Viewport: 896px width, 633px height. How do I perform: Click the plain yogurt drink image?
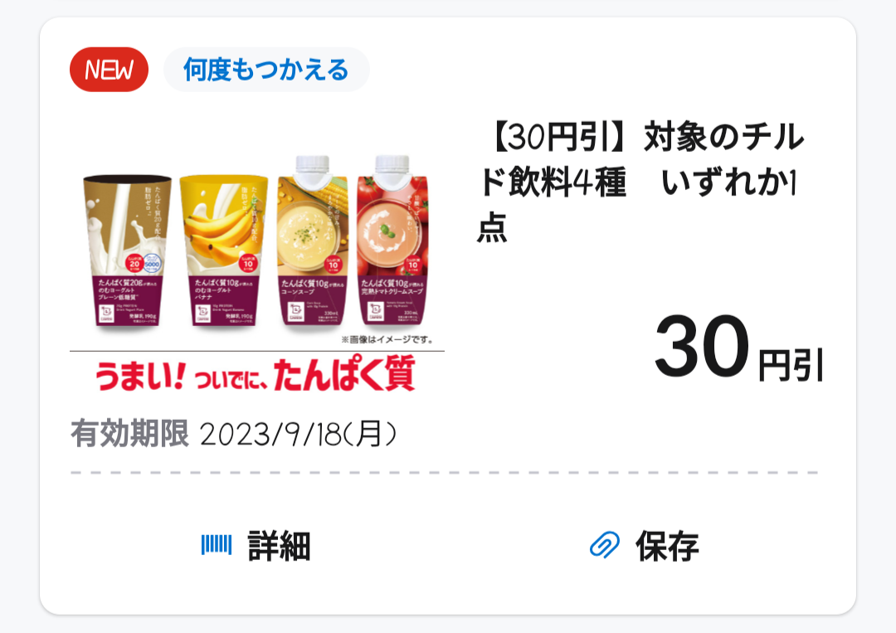click(x=128, y=251)
